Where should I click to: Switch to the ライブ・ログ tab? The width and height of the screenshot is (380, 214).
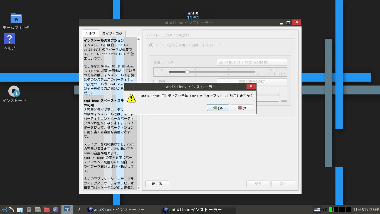coord(112,33)
